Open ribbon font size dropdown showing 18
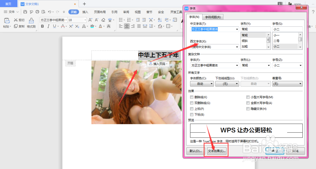The width and height of the screenshot is (316, 169). (x=85, y=20)
